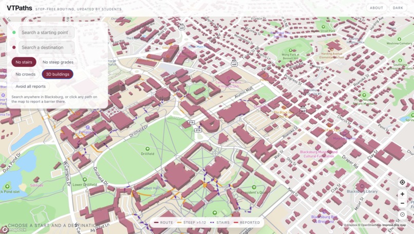The height and width of the screenshot is (234, 414).
Task: Click the Kent St street label
Action: pos(293,192)
